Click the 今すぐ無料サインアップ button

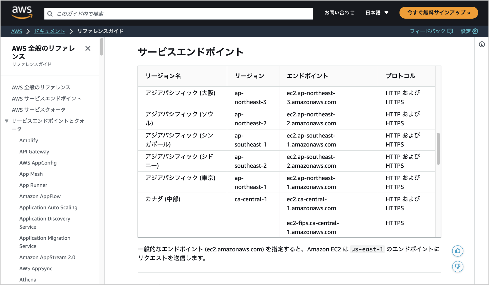pyautogui.click(x=438, y=13)
